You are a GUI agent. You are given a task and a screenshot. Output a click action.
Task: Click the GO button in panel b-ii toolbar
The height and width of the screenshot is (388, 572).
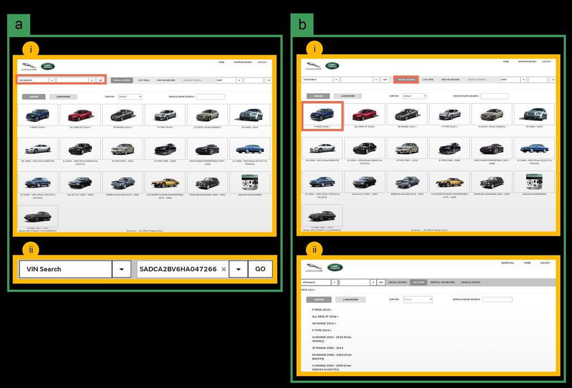pyautogui.click(x=381, y=282)
